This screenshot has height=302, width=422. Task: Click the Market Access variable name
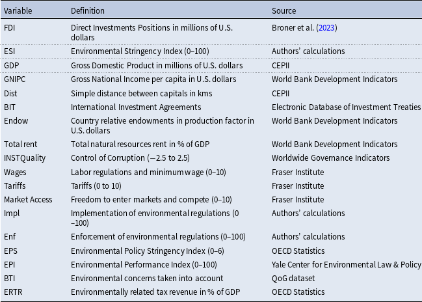[x=26, y=200]
